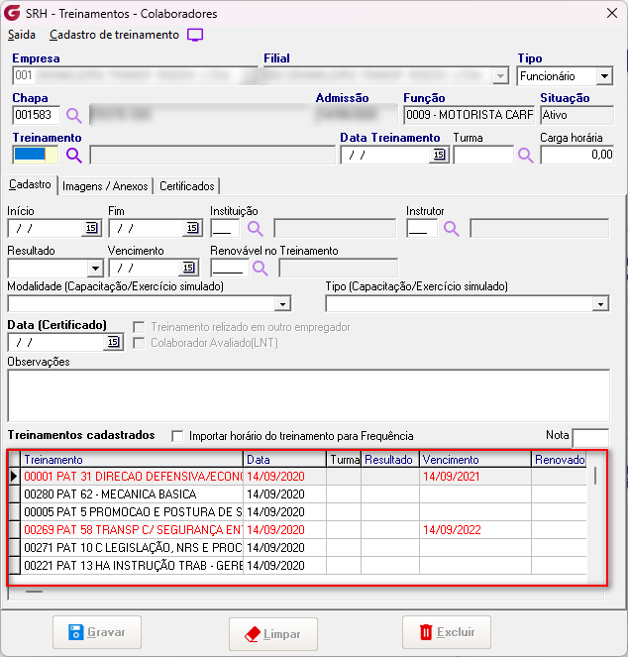Screen dimensions: 628x657
Task: Click the Data column header in grid
Action: (284, 460)
